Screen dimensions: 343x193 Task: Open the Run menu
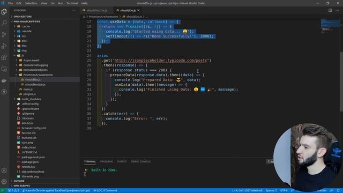pos(61,3)
